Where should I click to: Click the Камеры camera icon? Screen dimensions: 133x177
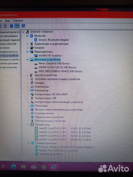pyautogui.click(x=32, y=83)
